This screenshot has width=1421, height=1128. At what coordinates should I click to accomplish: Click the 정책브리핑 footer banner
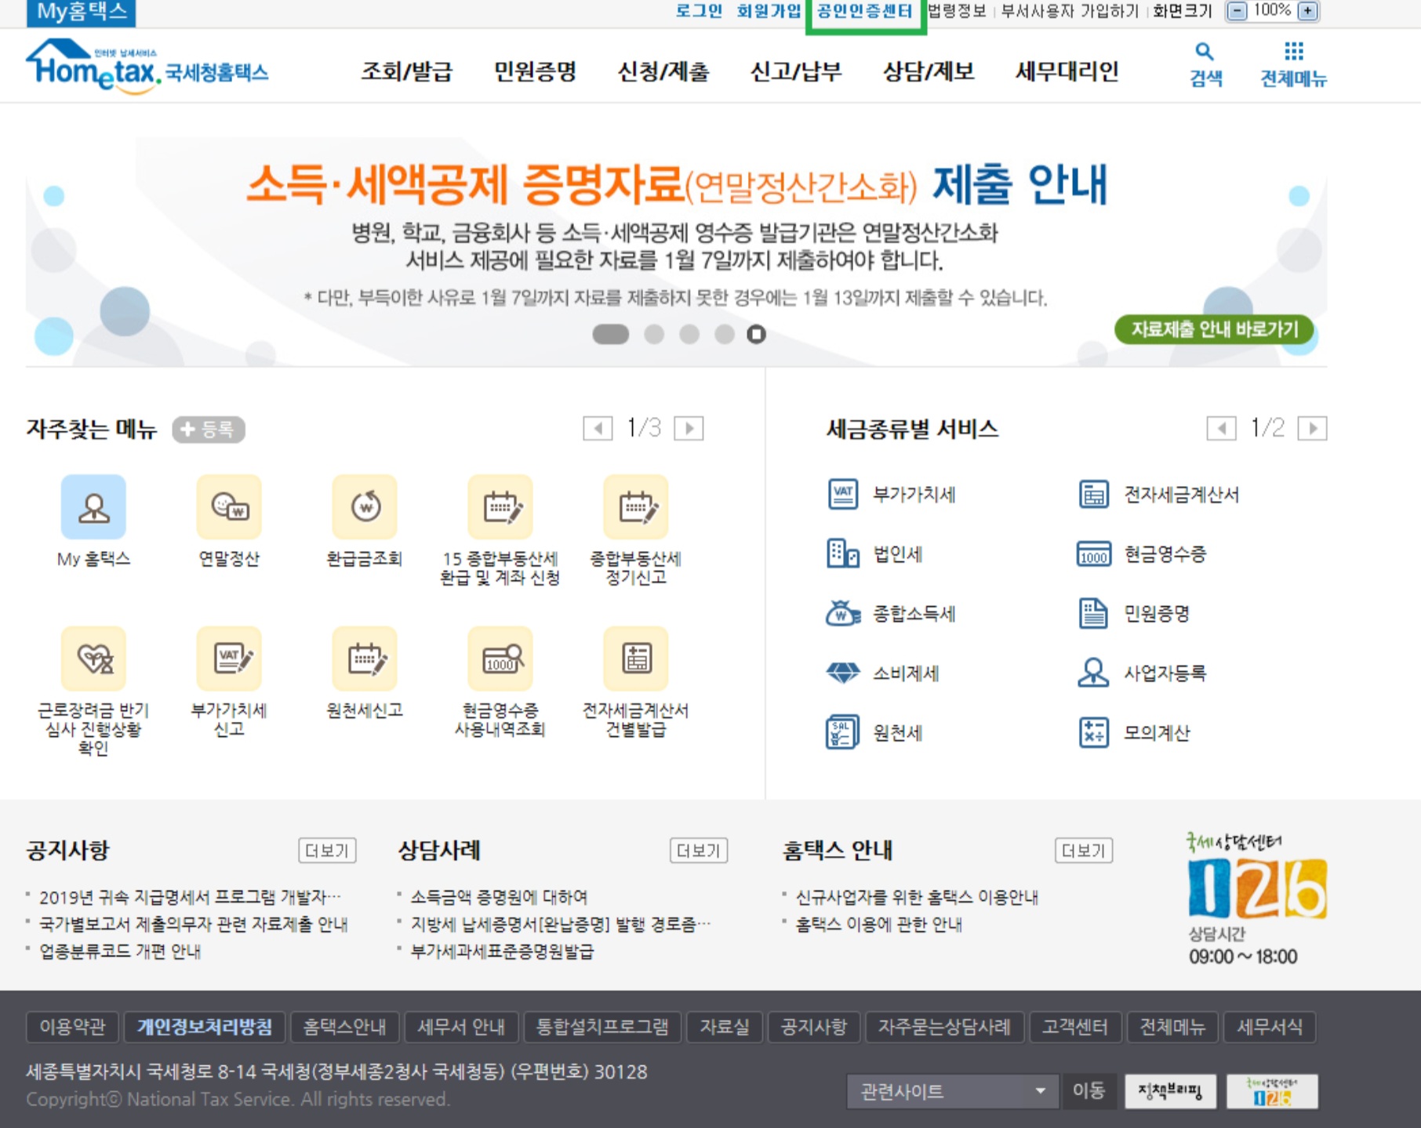(x=1170, y=1091)
